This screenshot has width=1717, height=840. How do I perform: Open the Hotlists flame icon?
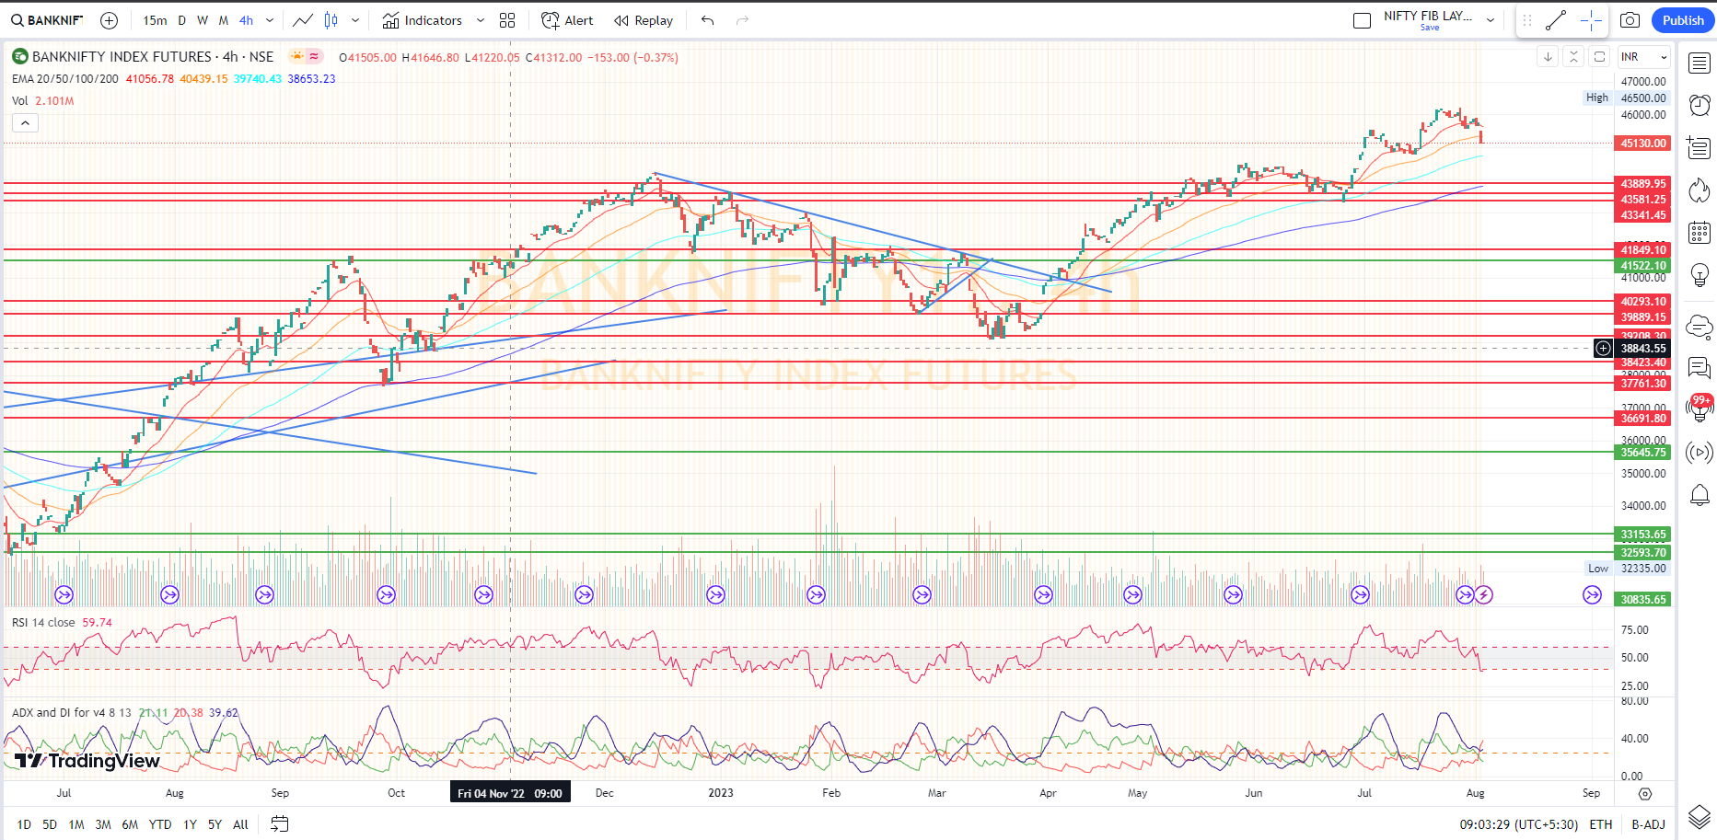1699,190
